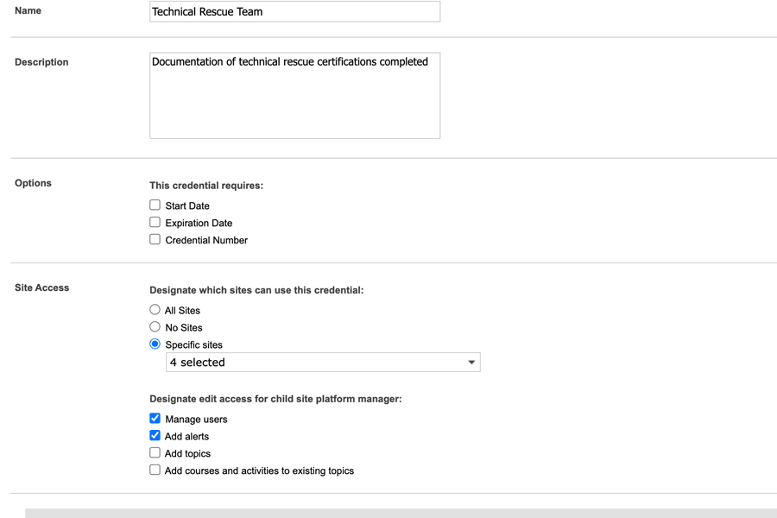
Task: Choose the No Sites radio option
Action: [155, 327]
